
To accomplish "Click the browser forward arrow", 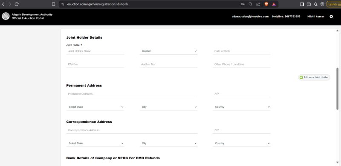I will coord(10,4).
